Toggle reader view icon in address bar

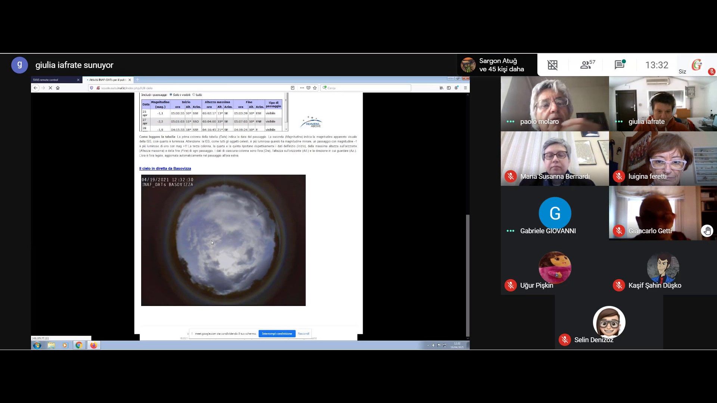[293, 88]
